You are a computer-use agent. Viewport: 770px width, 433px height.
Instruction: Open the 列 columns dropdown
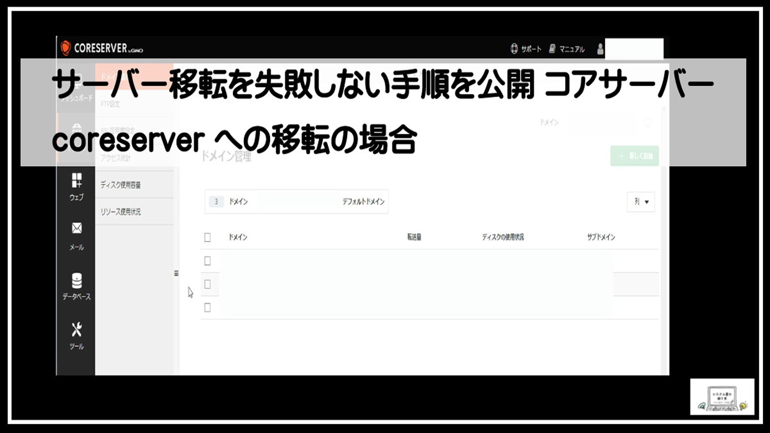[641, 202]
